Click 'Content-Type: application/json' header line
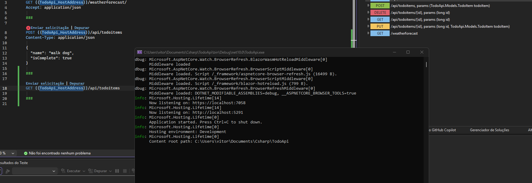532x183 pixels. coord(60,38)
